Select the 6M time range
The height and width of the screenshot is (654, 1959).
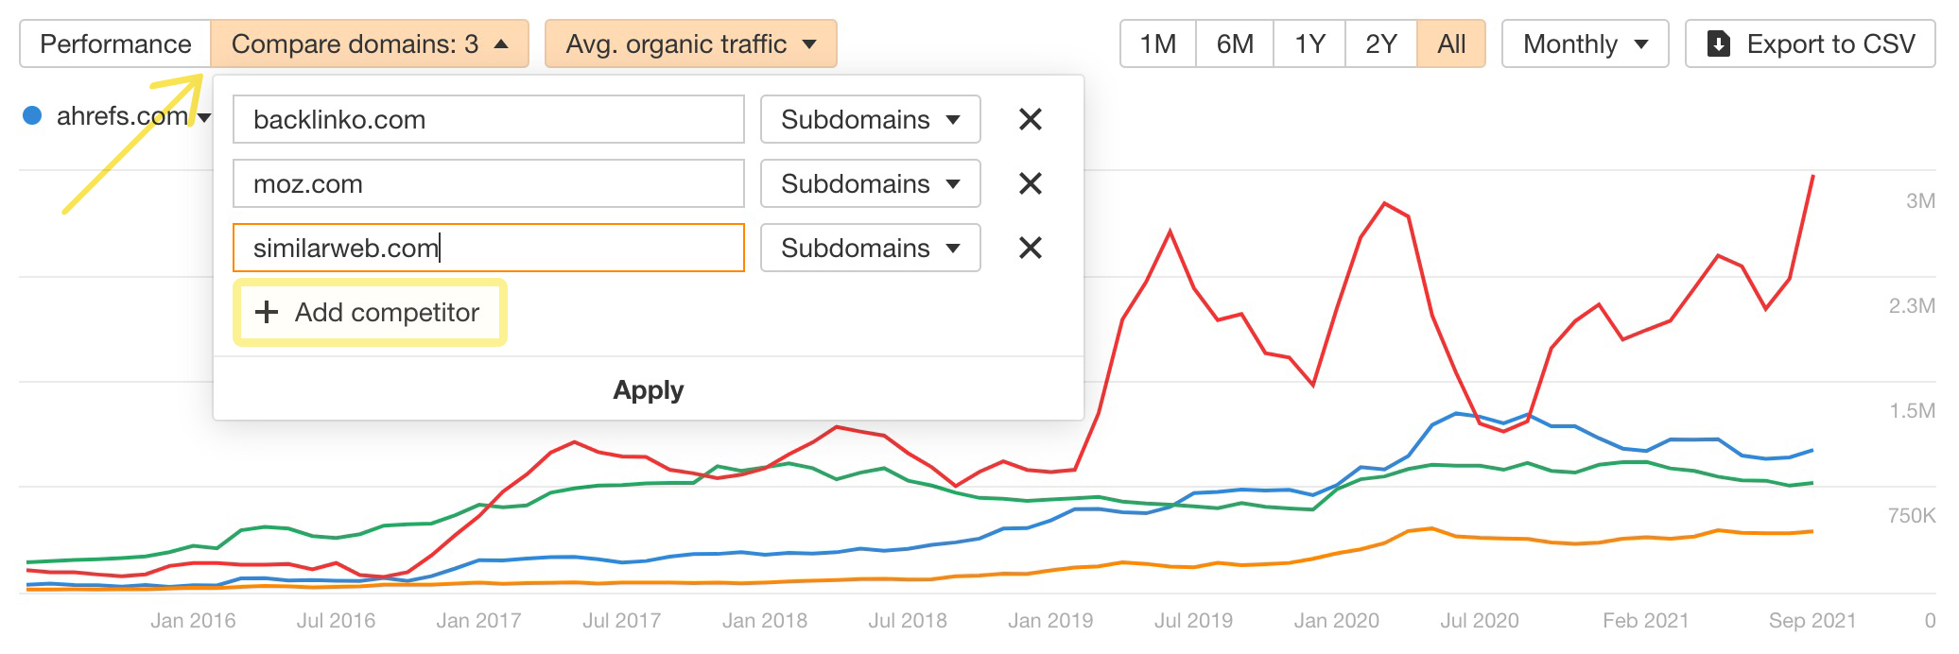1234,44
